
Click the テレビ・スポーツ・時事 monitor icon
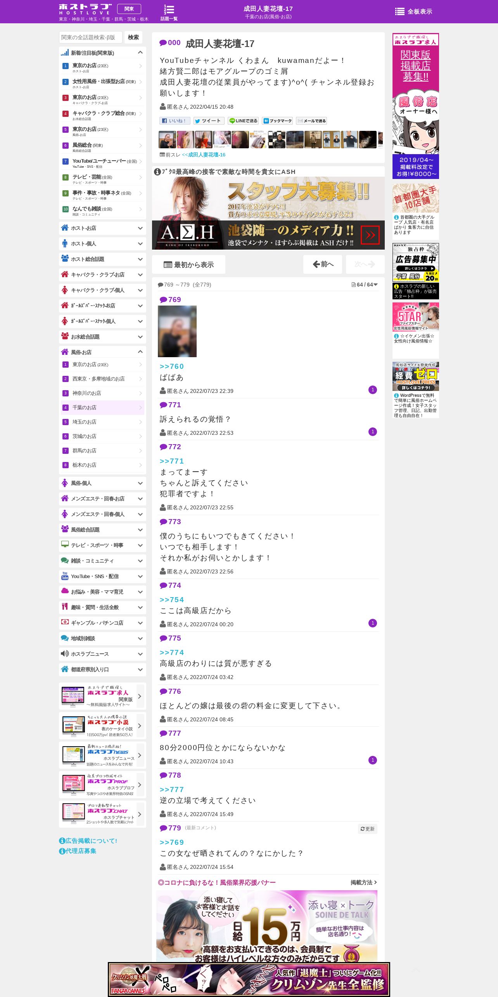(x=65, y=544)
